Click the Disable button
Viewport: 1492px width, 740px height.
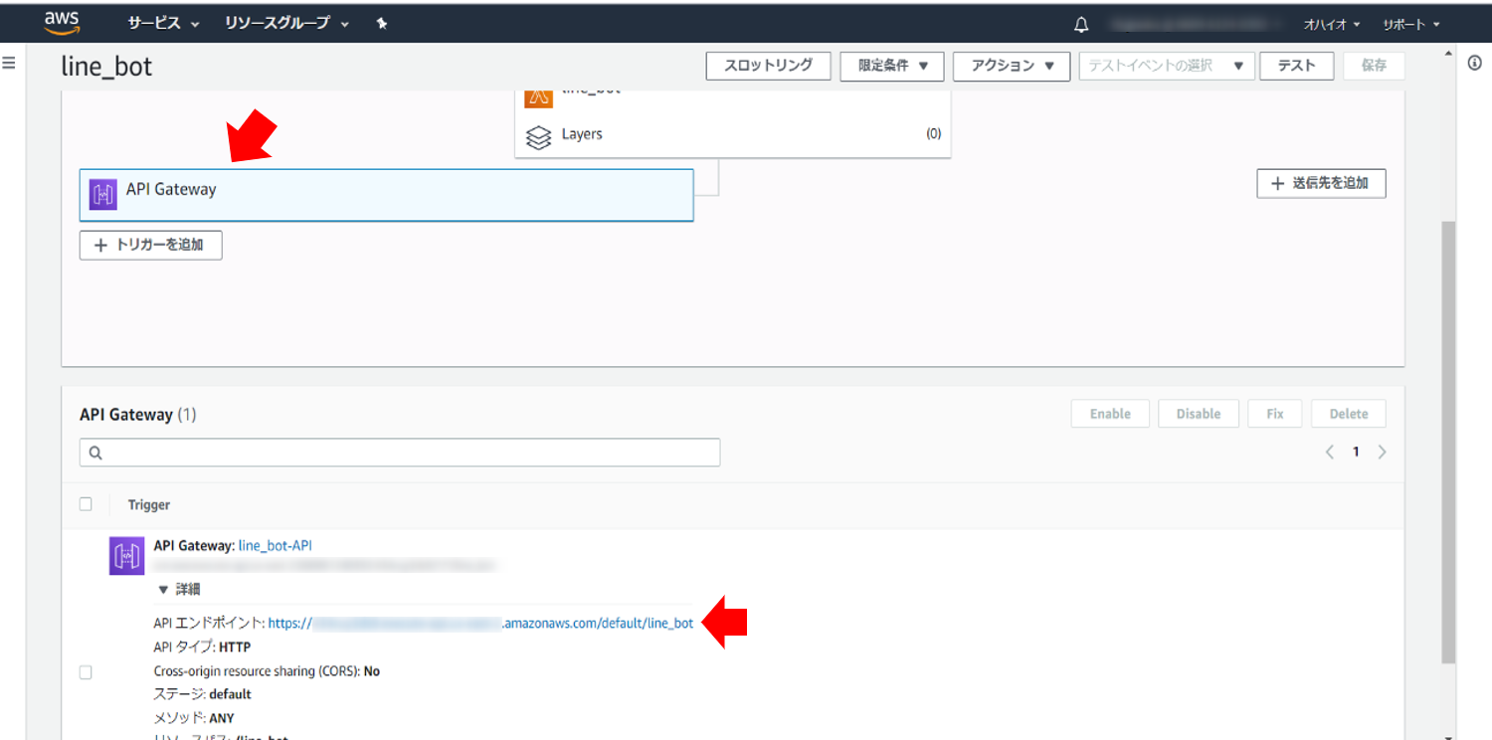(1198, 414)
